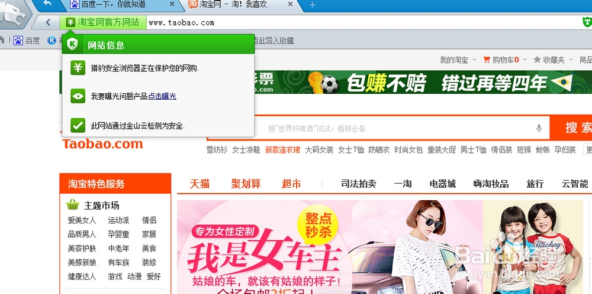Click the orange 搜索 button
This screenshot has width=592, height=294.
point(571,128)
